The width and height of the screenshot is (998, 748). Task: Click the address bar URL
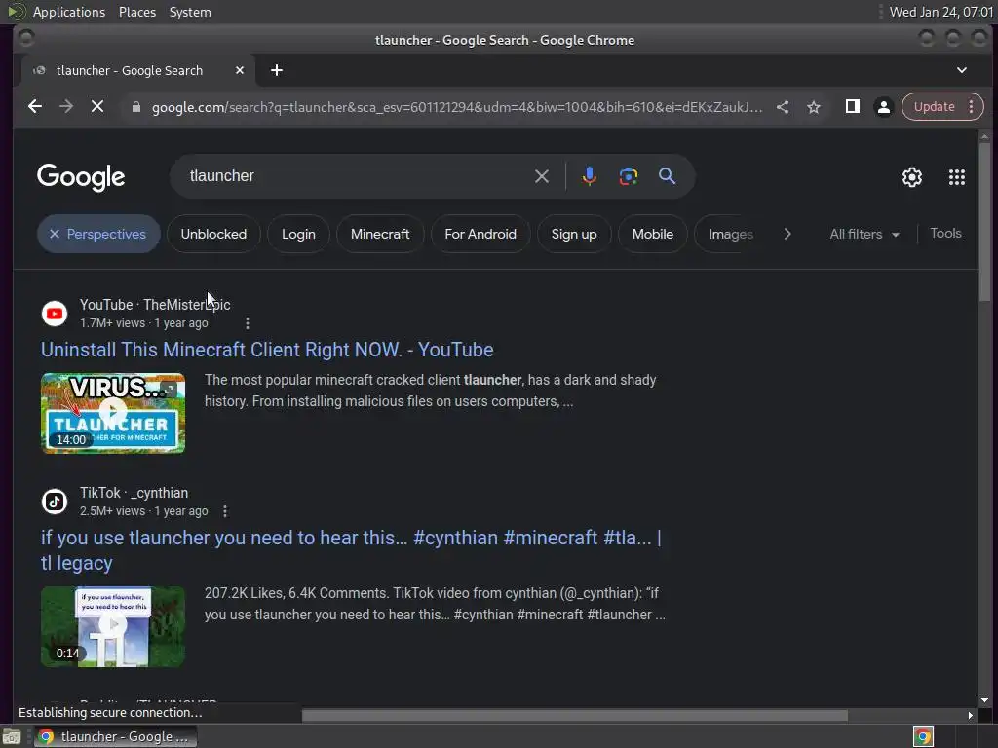(457, 107)
